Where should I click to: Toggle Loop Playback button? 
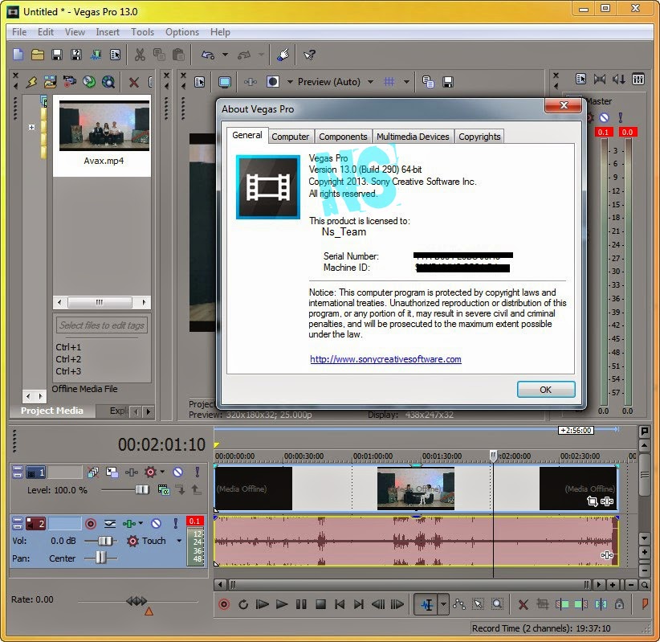click(243, 604)
